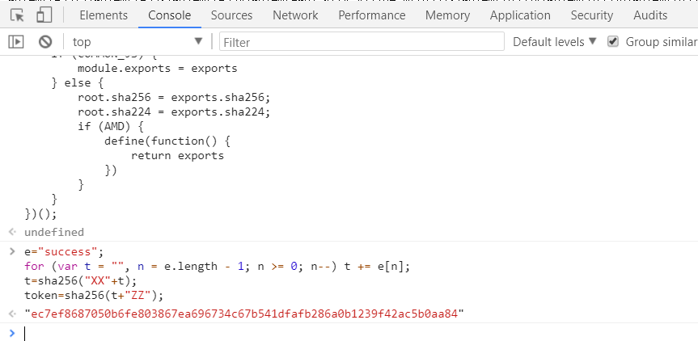Select the Application tab
The image size is (698, 341).
pyautogui.click(x=520, y=15)
